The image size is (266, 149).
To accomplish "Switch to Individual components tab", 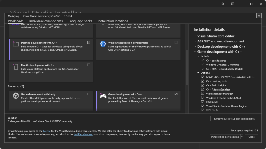I will coord(46,21).
